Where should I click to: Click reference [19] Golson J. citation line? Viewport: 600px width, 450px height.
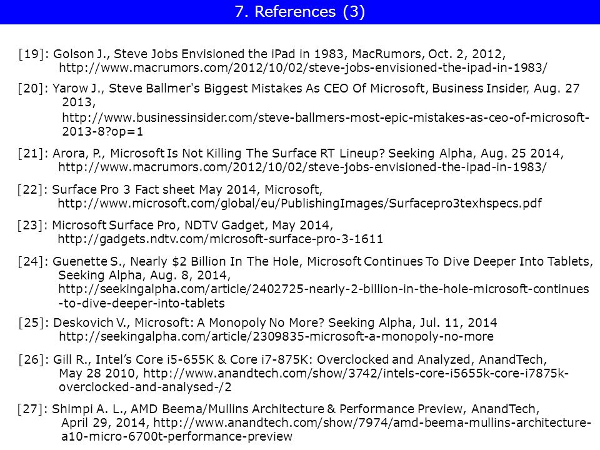[x=262, y=54]
